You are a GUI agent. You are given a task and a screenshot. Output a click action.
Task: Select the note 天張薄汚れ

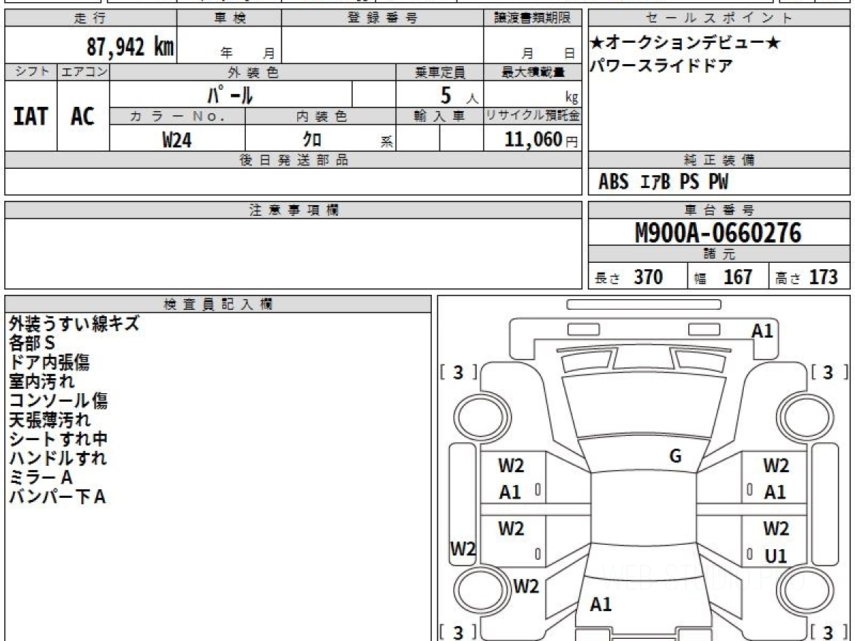click(50, 419)
